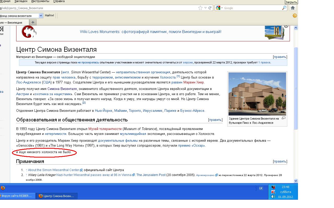This screenshot has height=208, width=334.
Task: Click the Home icon in the toolbar
Action: point(293,8)
